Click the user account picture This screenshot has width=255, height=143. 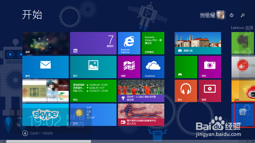coord(221,15)
